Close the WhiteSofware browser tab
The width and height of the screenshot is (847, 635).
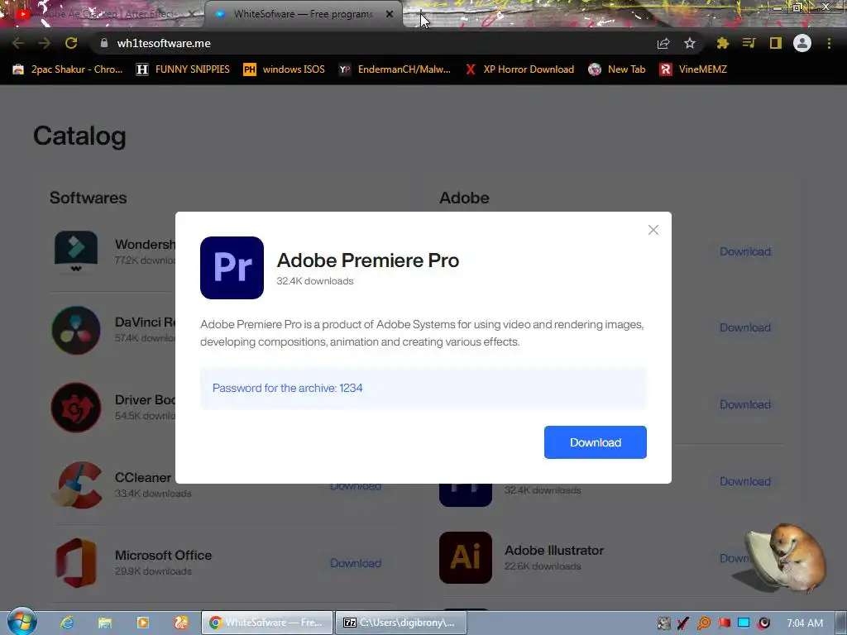pyautogui.click(x=390, y=14)
